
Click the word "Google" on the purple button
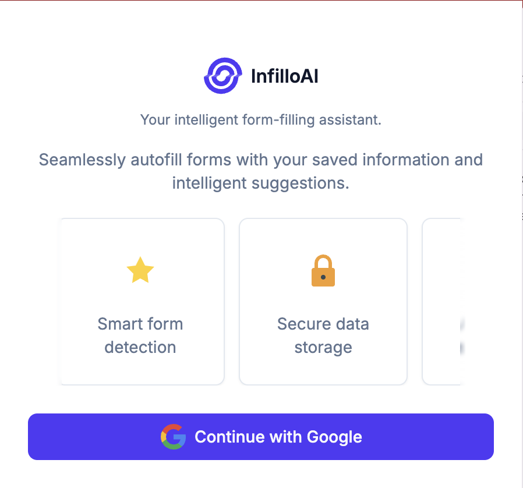click(334, 437)
